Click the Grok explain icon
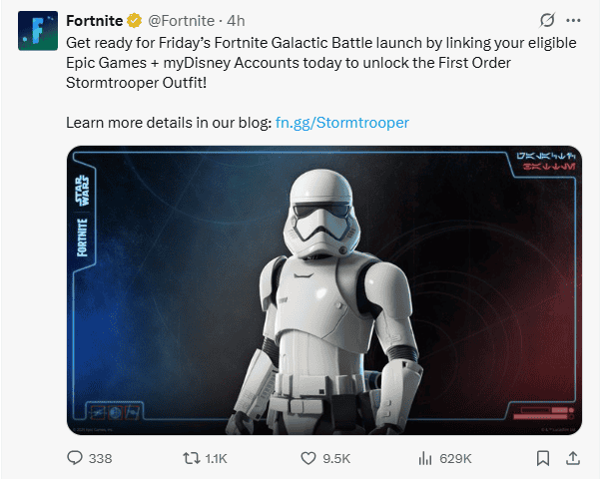 [x=546, y=20]
